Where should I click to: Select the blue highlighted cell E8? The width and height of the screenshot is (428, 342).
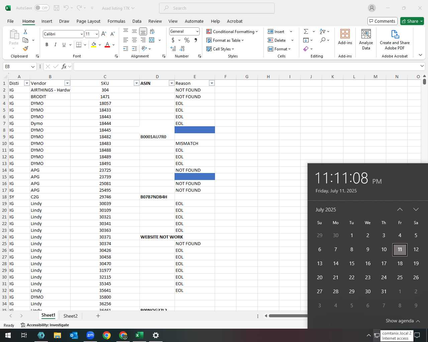(x=195, y=130)
